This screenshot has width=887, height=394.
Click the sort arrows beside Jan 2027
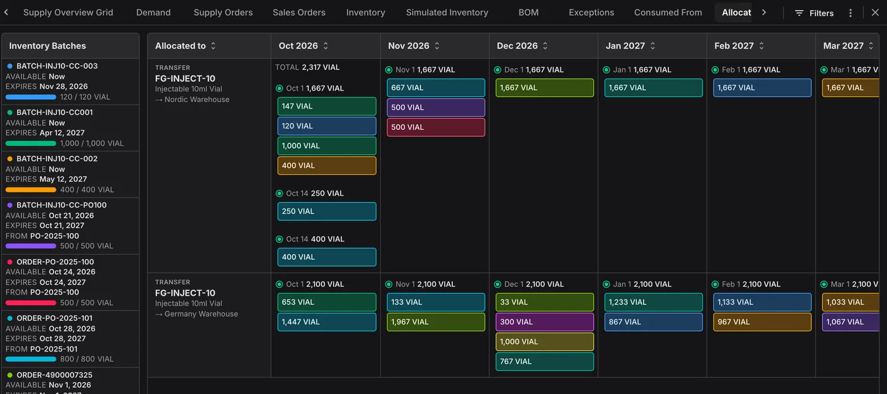[653, 46]
